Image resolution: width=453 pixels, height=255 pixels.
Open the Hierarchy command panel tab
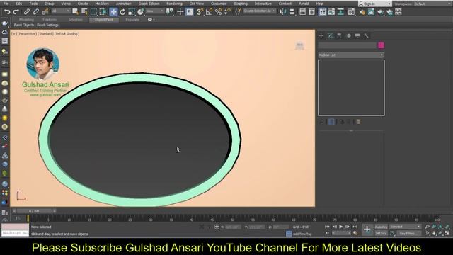(339, 36)
